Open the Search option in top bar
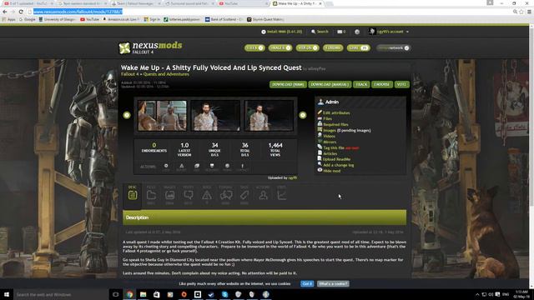 pyautogui.click(x=320, y=32)
